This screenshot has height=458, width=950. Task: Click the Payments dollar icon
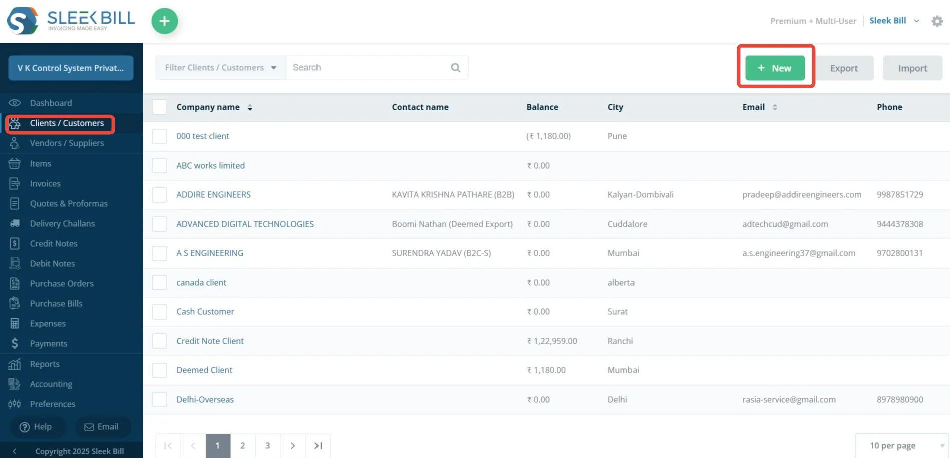pos(15,343)
